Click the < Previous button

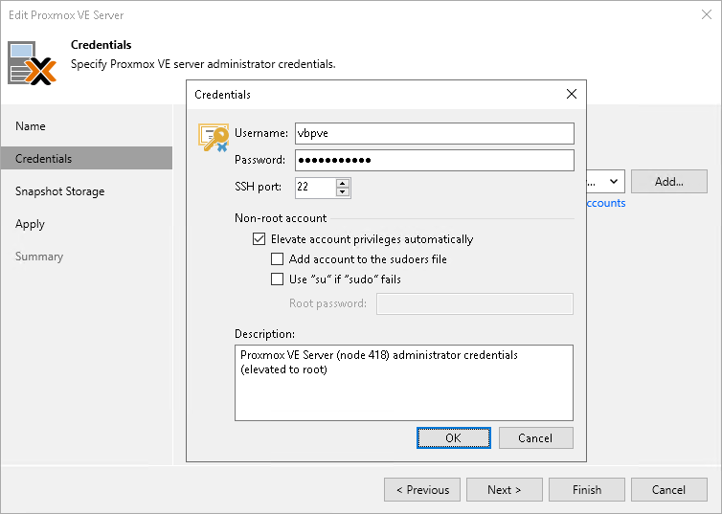422,490
